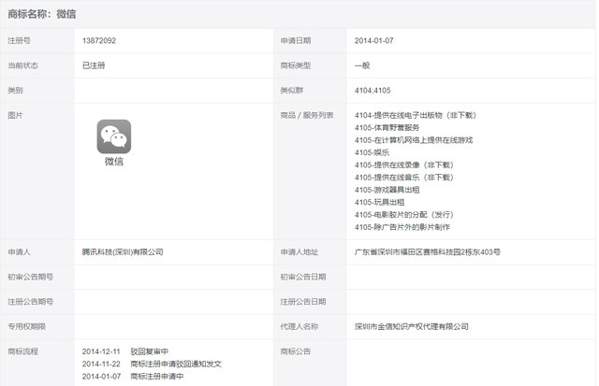This screenshot has width=599, height=386.
Task: Click the 申请日期 label
Action: pyautogui.click(x=296, y=41)
